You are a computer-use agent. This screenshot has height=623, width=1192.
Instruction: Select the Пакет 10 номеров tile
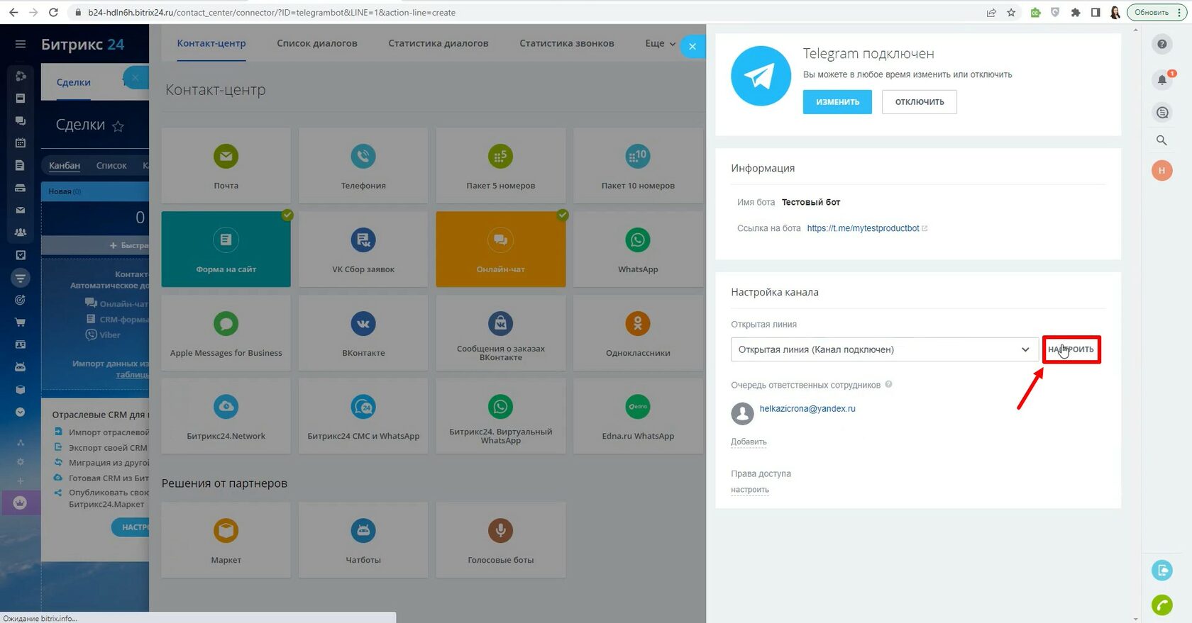(638, 165)
